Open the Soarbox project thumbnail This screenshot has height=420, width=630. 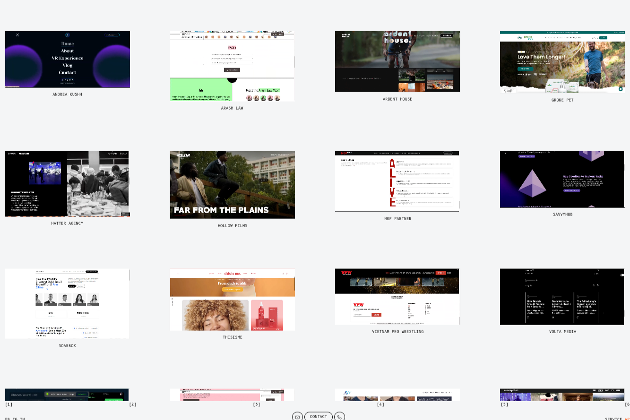point(67,304)
